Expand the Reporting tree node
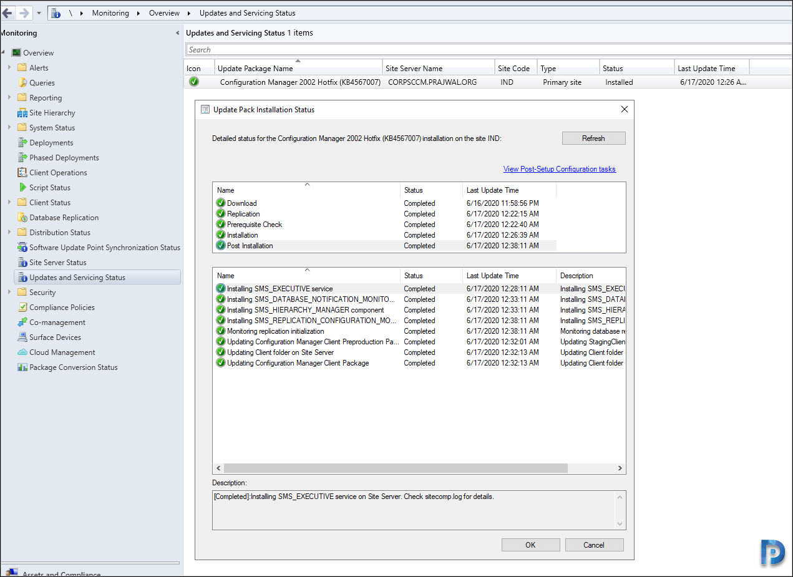 [9, 98]
